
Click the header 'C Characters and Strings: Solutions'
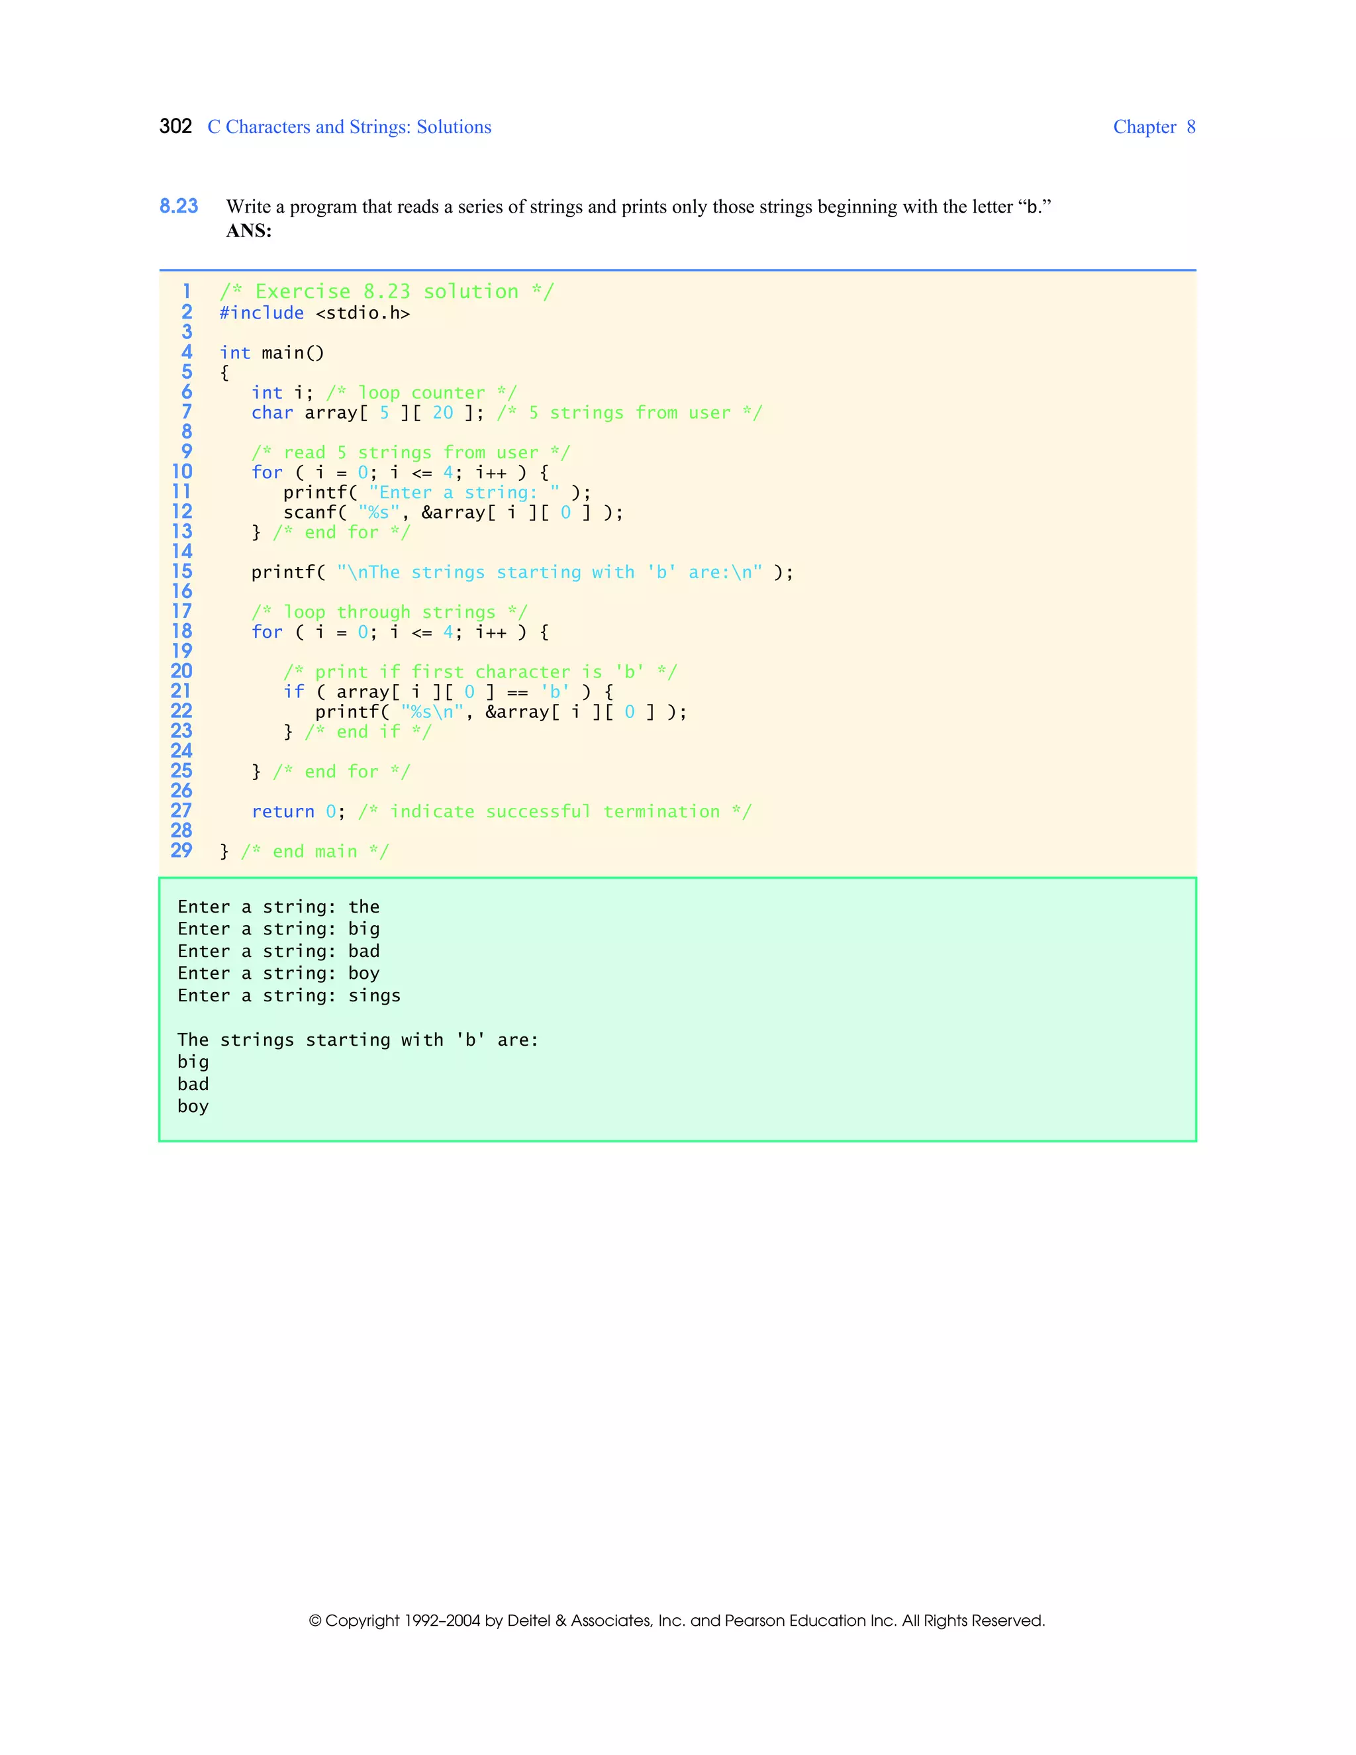point(349,127)
